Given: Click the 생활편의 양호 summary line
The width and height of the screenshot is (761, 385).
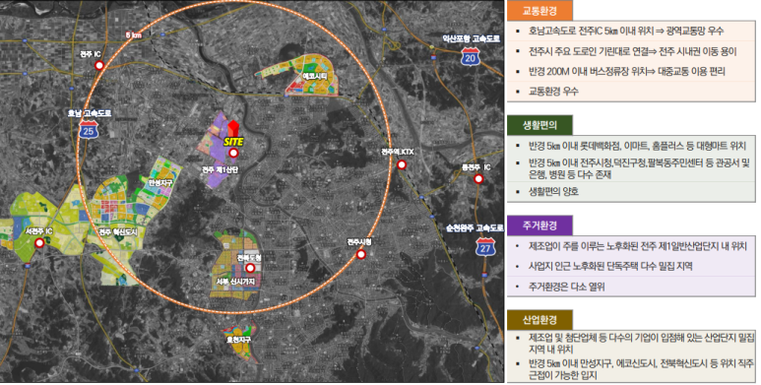Looking at the screenshot, I should tap(553, 192).
